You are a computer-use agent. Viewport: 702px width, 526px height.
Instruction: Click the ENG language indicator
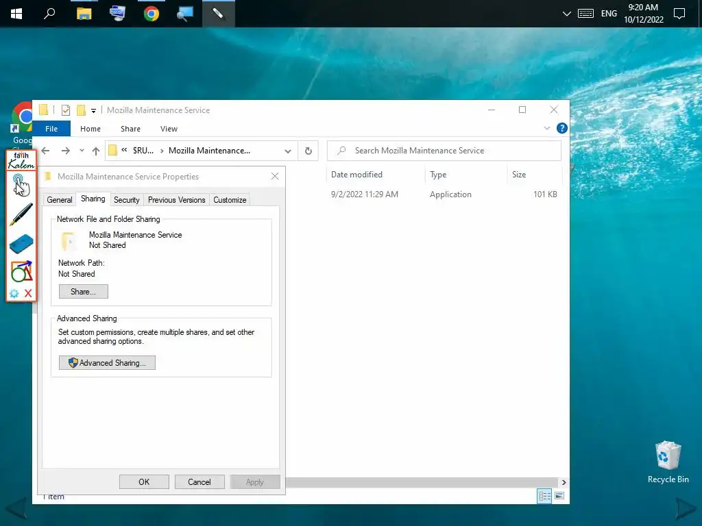pos(609,14)
